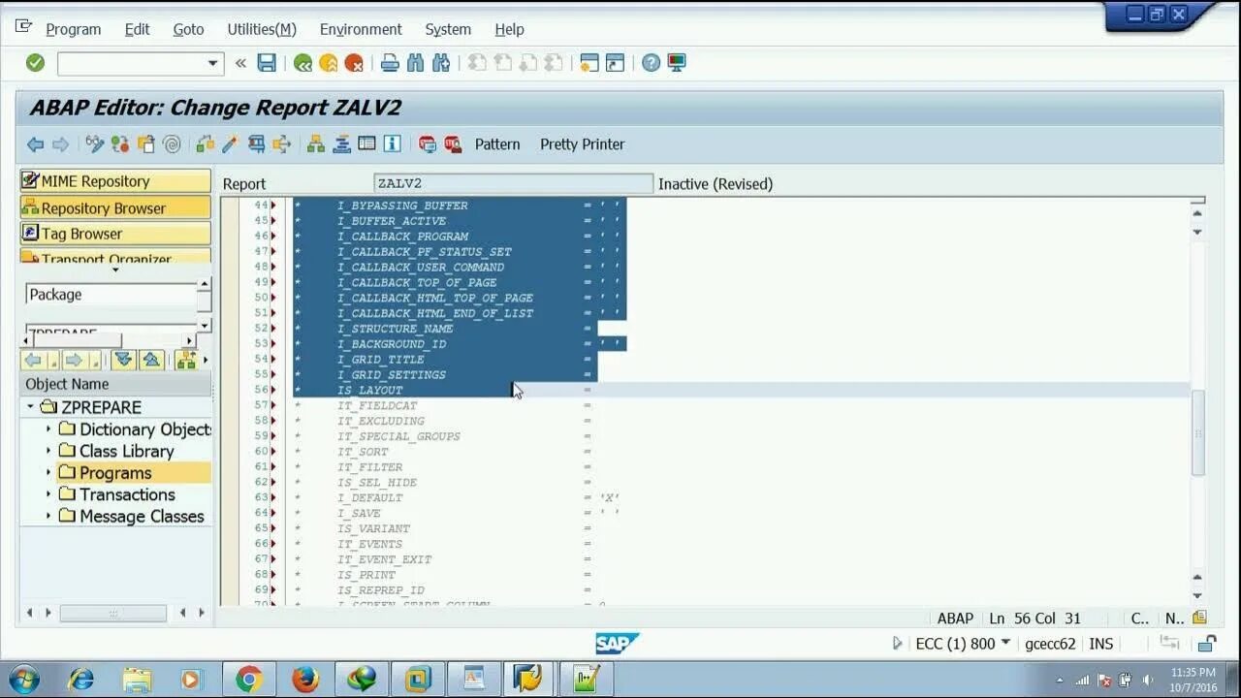Click the Activate magic wand icon
The image size is (1241, 698).
(230, 144)
